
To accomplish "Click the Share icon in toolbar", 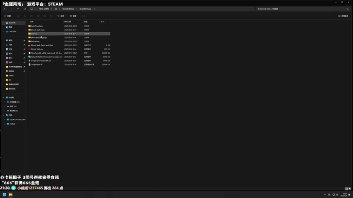I will point(45,16).
